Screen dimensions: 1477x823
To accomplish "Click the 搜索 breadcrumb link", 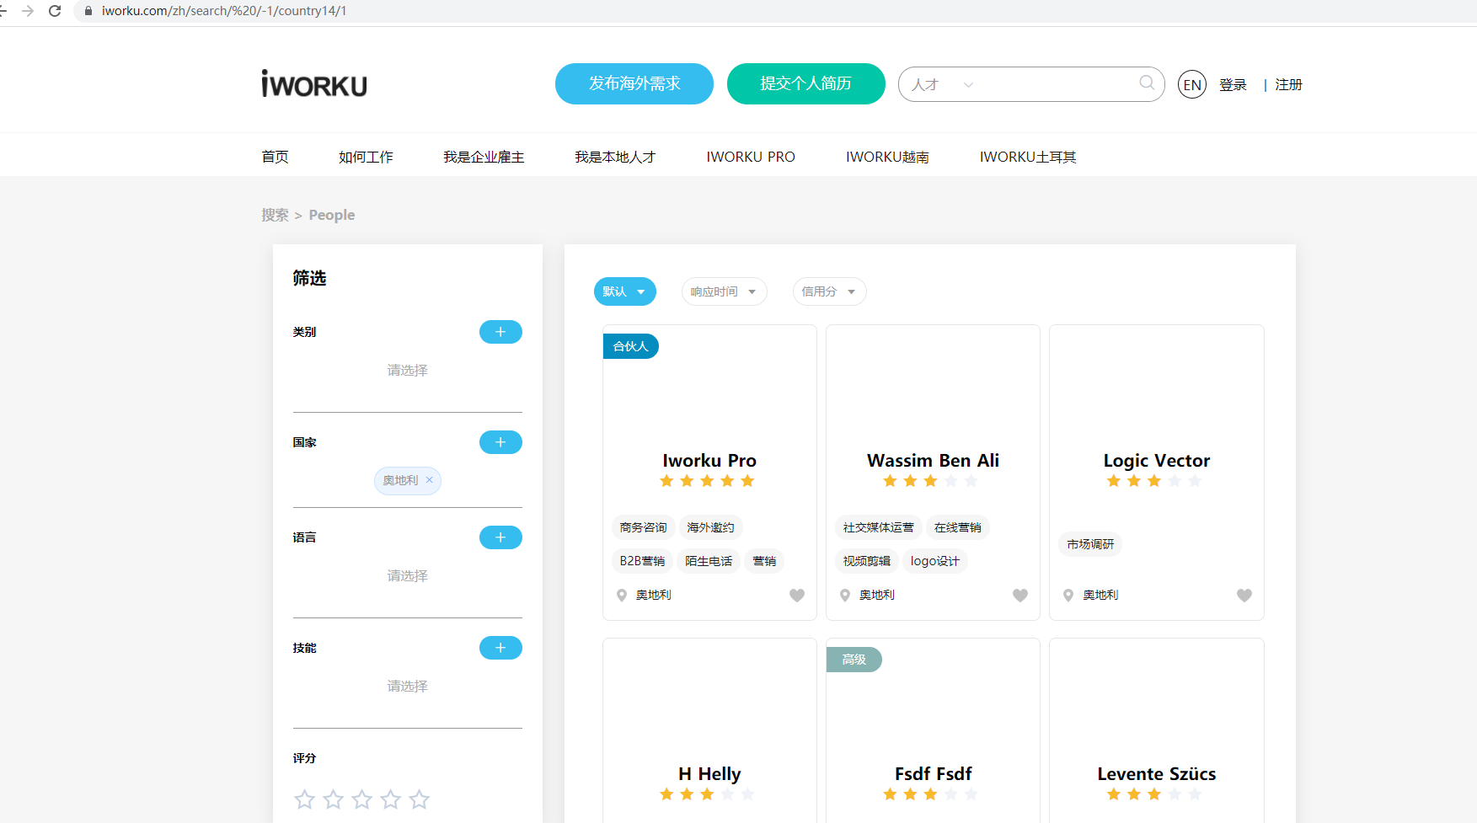I will pos(275,215).
